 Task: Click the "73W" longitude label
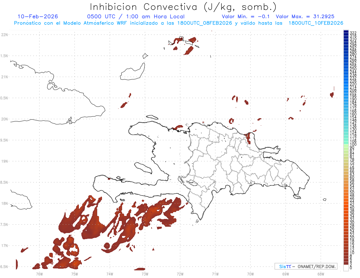[x=145, y=274]
